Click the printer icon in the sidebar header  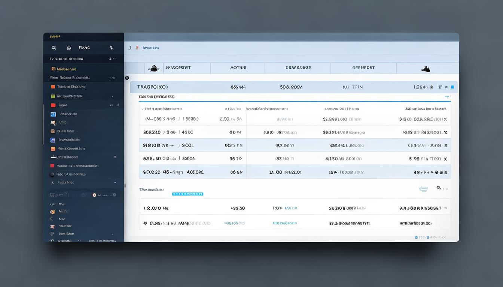pos(68,48)
